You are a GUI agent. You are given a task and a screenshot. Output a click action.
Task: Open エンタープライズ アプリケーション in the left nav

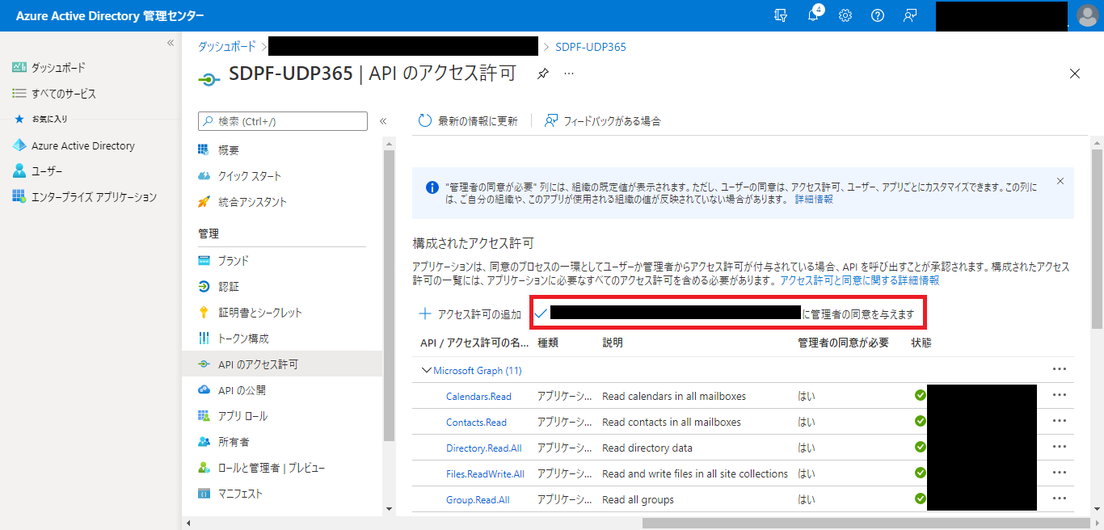tap(94, 197)
